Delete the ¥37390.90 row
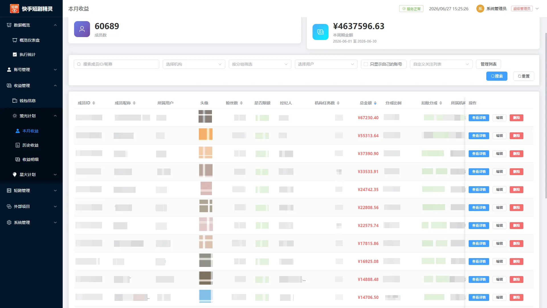The width and height of the screenshot is (547, 308). pyautogui.click(x=516, y=154)
